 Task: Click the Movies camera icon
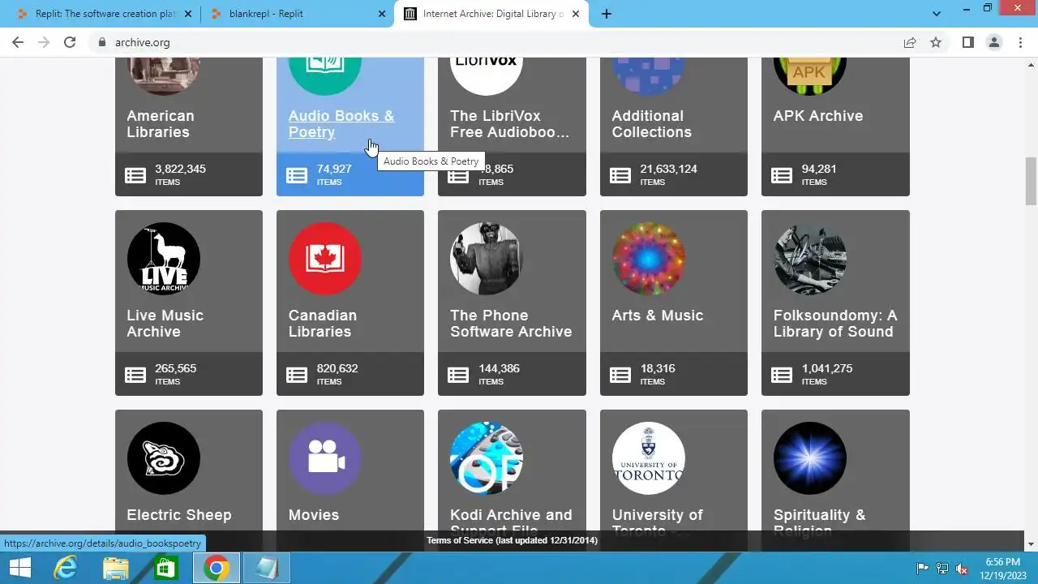click(x=324, y=458)
